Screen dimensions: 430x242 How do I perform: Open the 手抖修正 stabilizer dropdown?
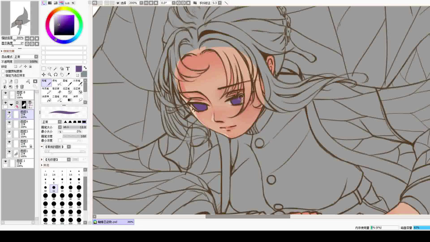tap(219, 3)
